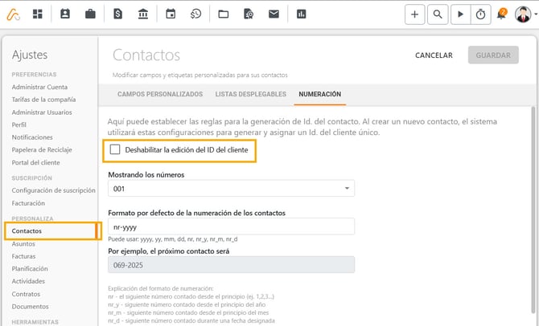Viewport: 539px width, 326px height.
Task: Switch to Listas Desplegables tab
Action: coord(250,94)
